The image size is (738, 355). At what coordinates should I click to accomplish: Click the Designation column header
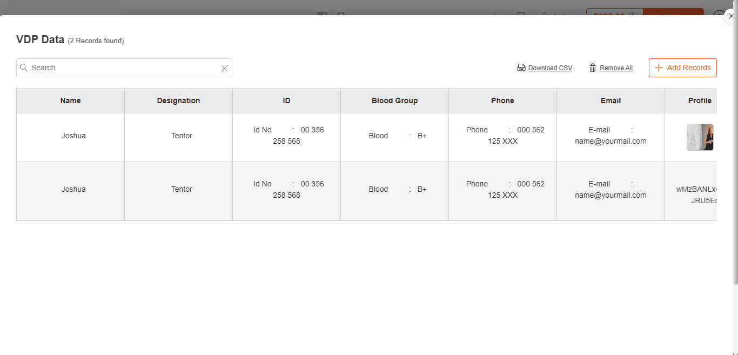pos(178,101)
